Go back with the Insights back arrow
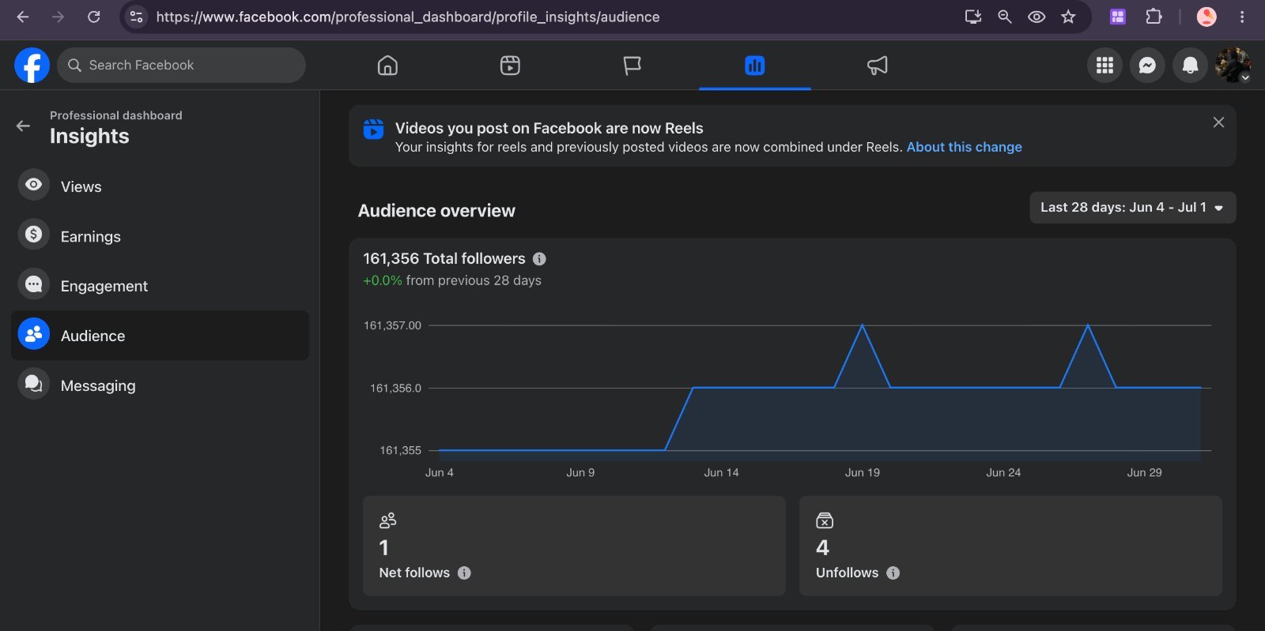Viewport: 1265px width, 631px height. (23, 126)
